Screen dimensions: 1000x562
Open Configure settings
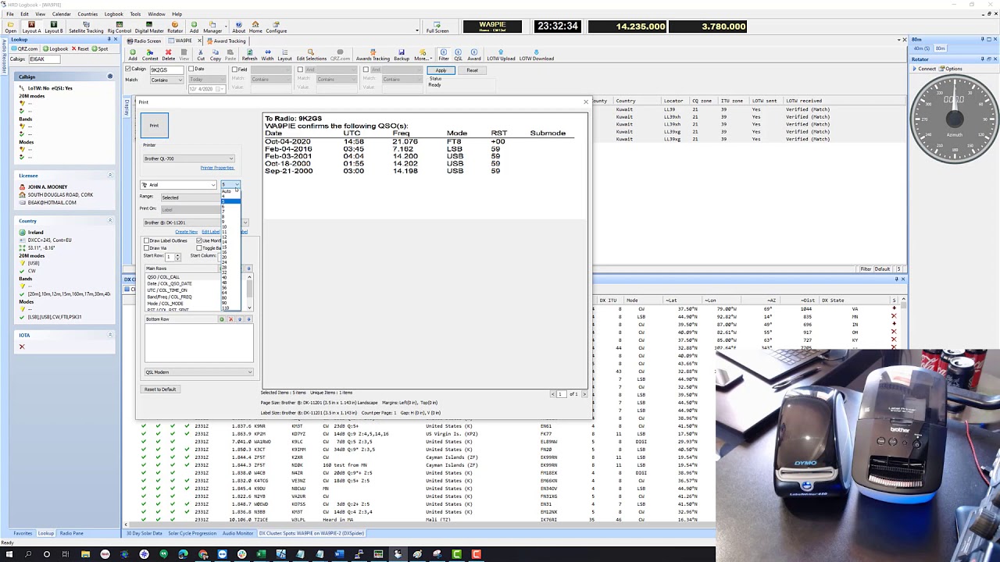point(276,27)
